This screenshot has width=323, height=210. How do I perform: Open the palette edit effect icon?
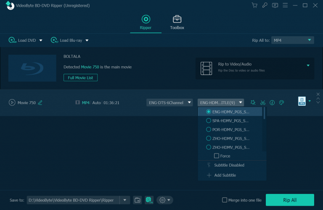pos(282,102)
